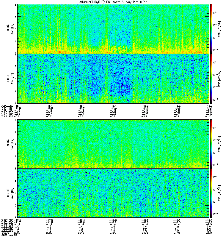The width and height of the screenshot is (223, 237).
Task: Click the 2140 time axis label
Action: [x=177, y=233]
